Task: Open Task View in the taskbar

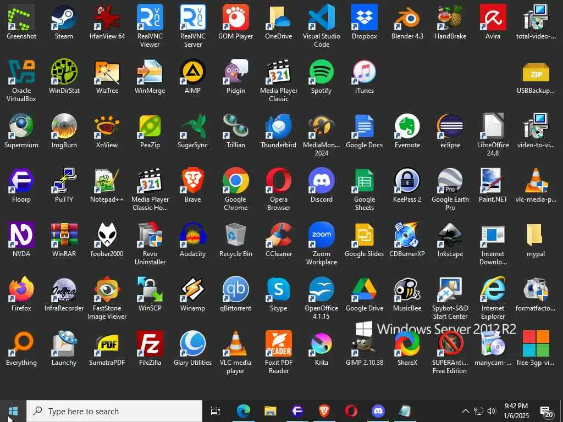Action: 216,411
